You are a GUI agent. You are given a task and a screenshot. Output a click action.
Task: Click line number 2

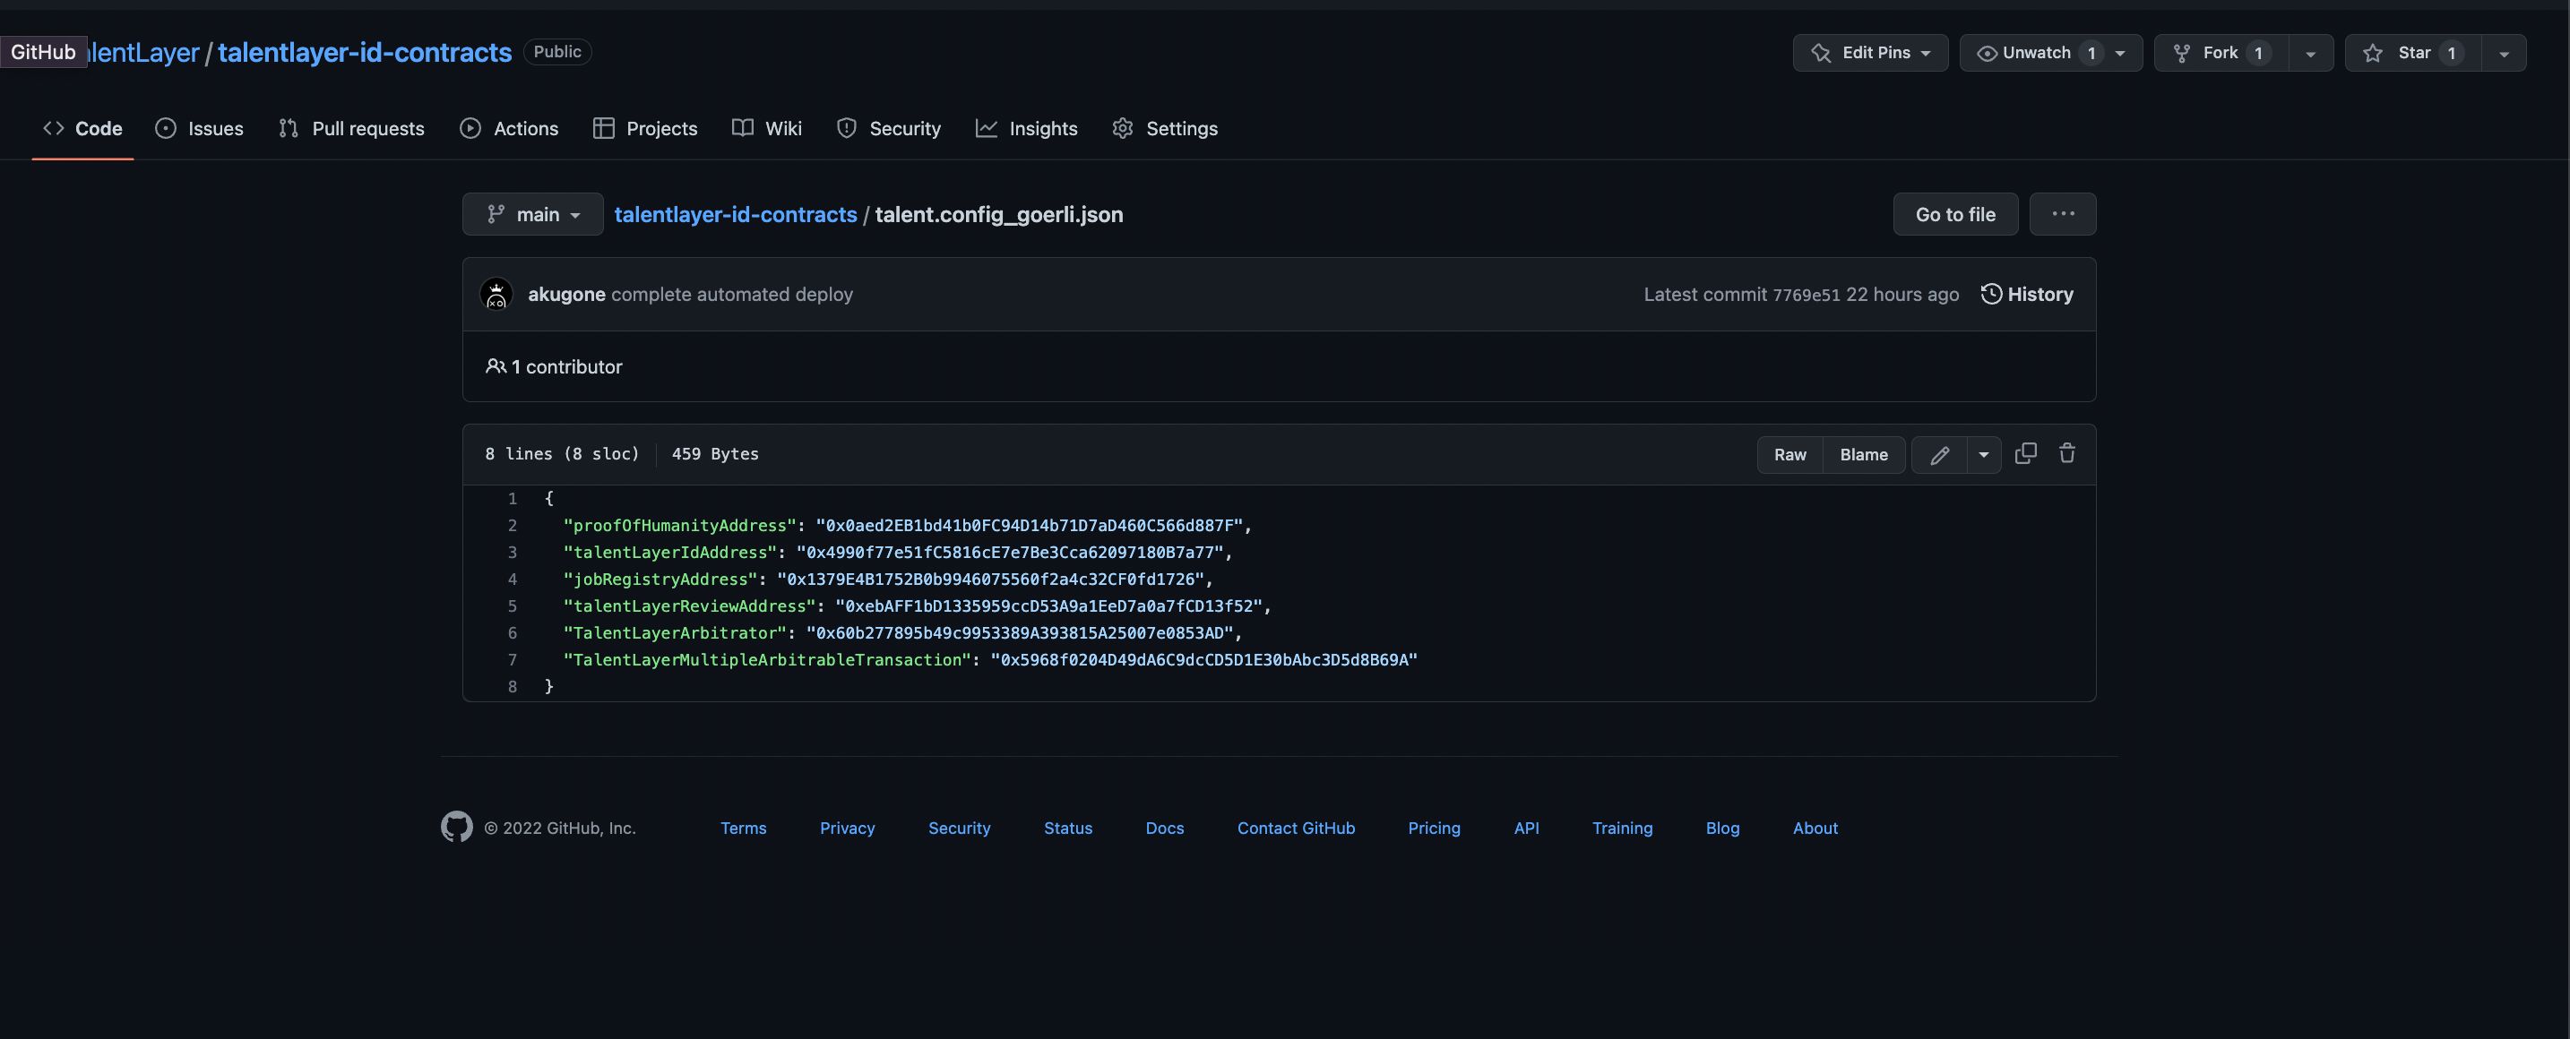click(x=512, y=526)
